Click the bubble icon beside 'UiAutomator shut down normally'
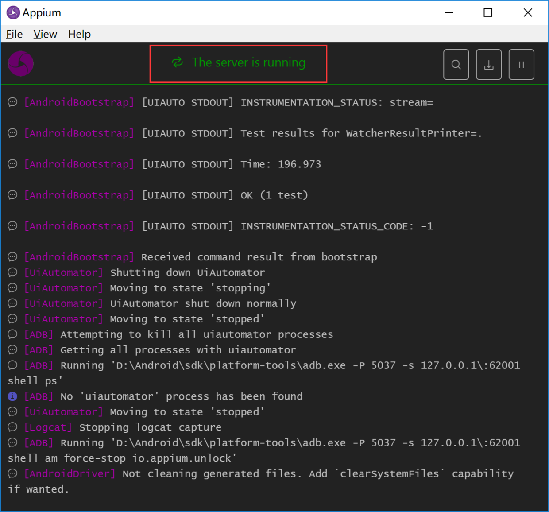The height and width of the screenshot is (512, 549). (x=12, y=303)
